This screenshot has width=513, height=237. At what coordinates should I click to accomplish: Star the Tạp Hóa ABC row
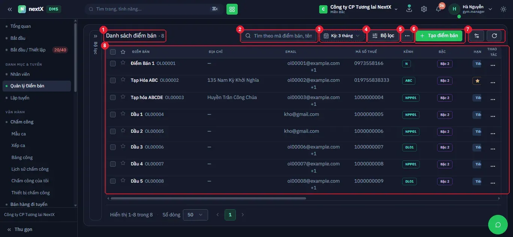coord(123,80)
